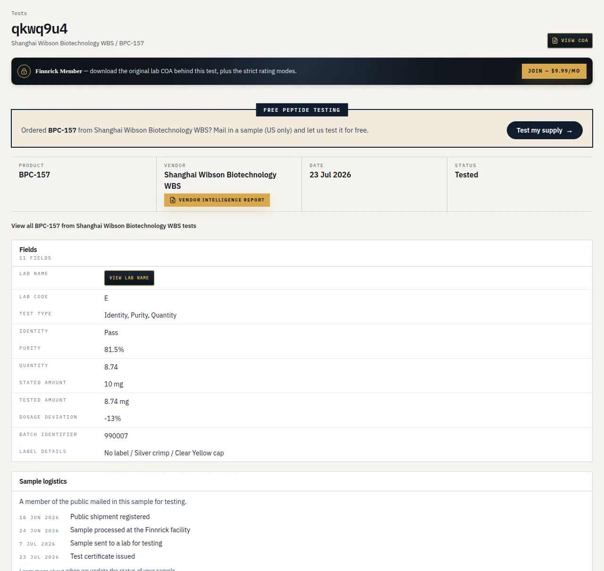Open the VIEW COA document button

tap(570, 41)
